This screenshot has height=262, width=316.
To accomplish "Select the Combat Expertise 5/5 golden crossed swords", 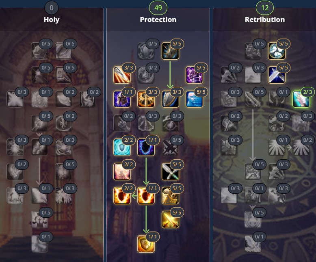I will 170,220.
